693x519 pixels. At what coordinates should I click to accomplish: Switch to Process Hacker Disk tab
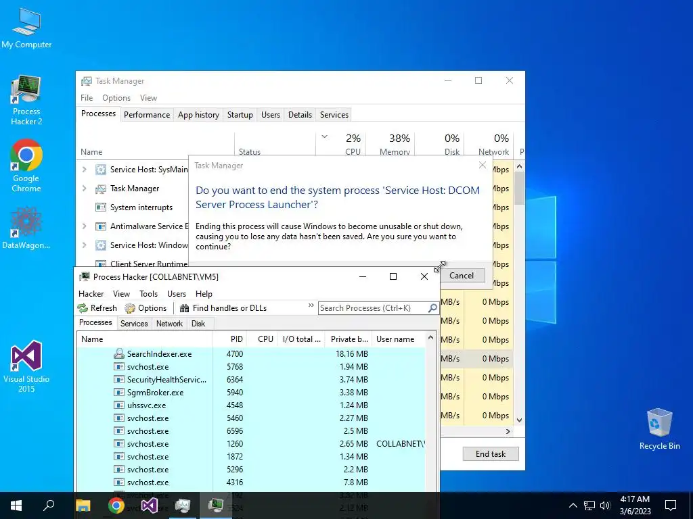point(198,324)
